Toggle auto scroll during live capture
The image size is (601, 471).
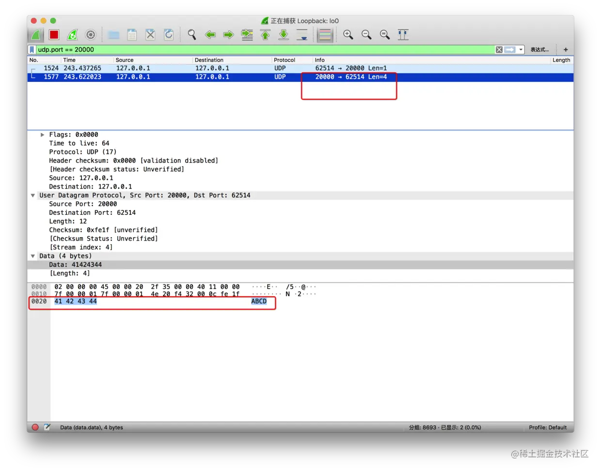tap(302, 35)
